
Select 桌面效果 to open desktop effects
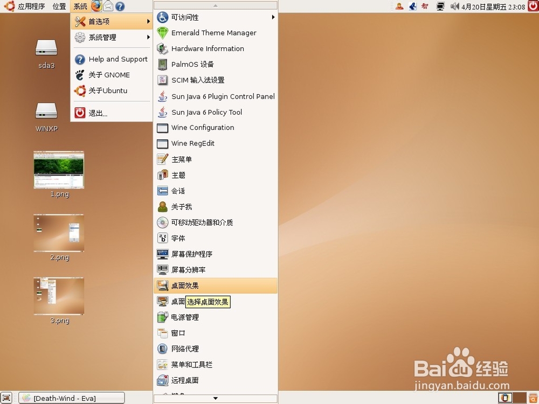(x=186, y=285)
